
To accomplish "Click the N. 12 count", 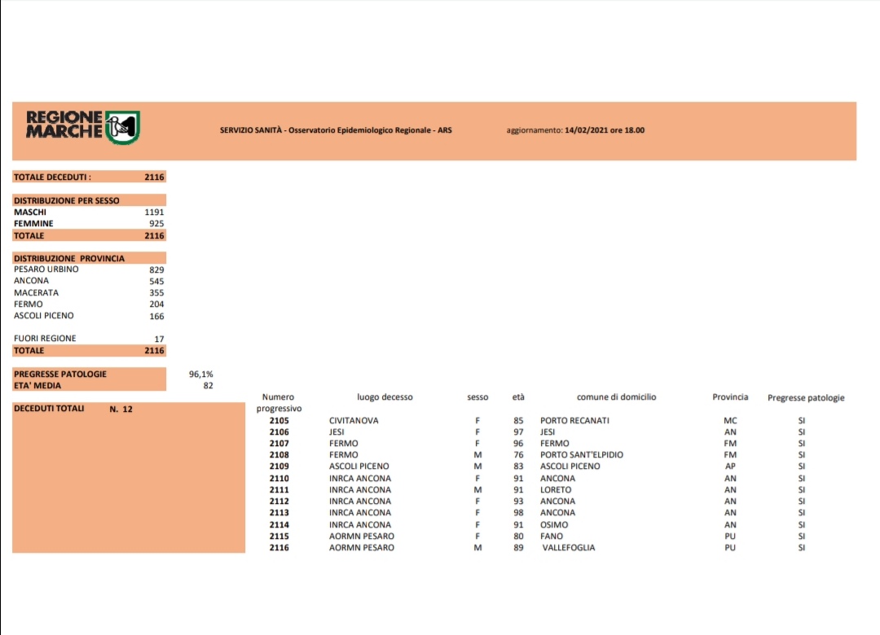I will coord(121,409).
